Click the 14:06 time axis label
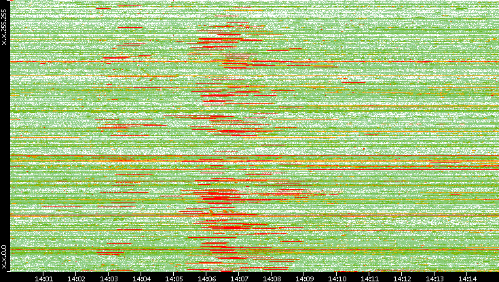The image size is (499, 282). pyautogui.click(x=206, y=279)
